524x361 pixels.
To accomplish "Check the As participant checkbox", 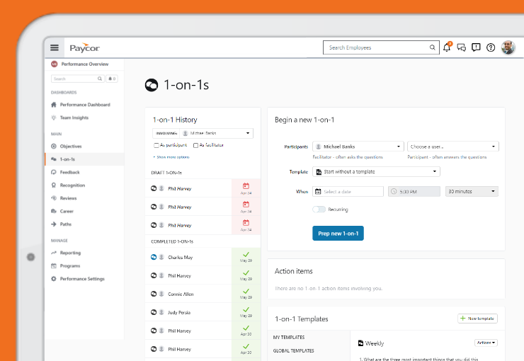I will point(156,145).
